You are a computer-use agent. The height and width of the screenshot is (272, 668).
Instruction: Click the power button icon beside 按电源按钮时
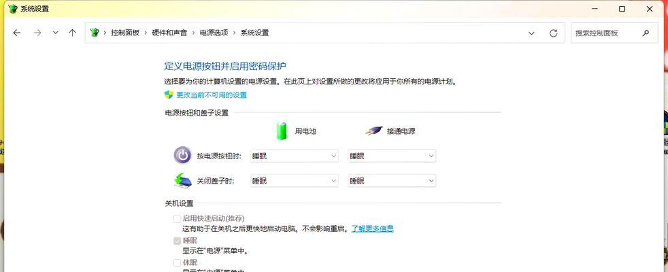coord(182,155)
